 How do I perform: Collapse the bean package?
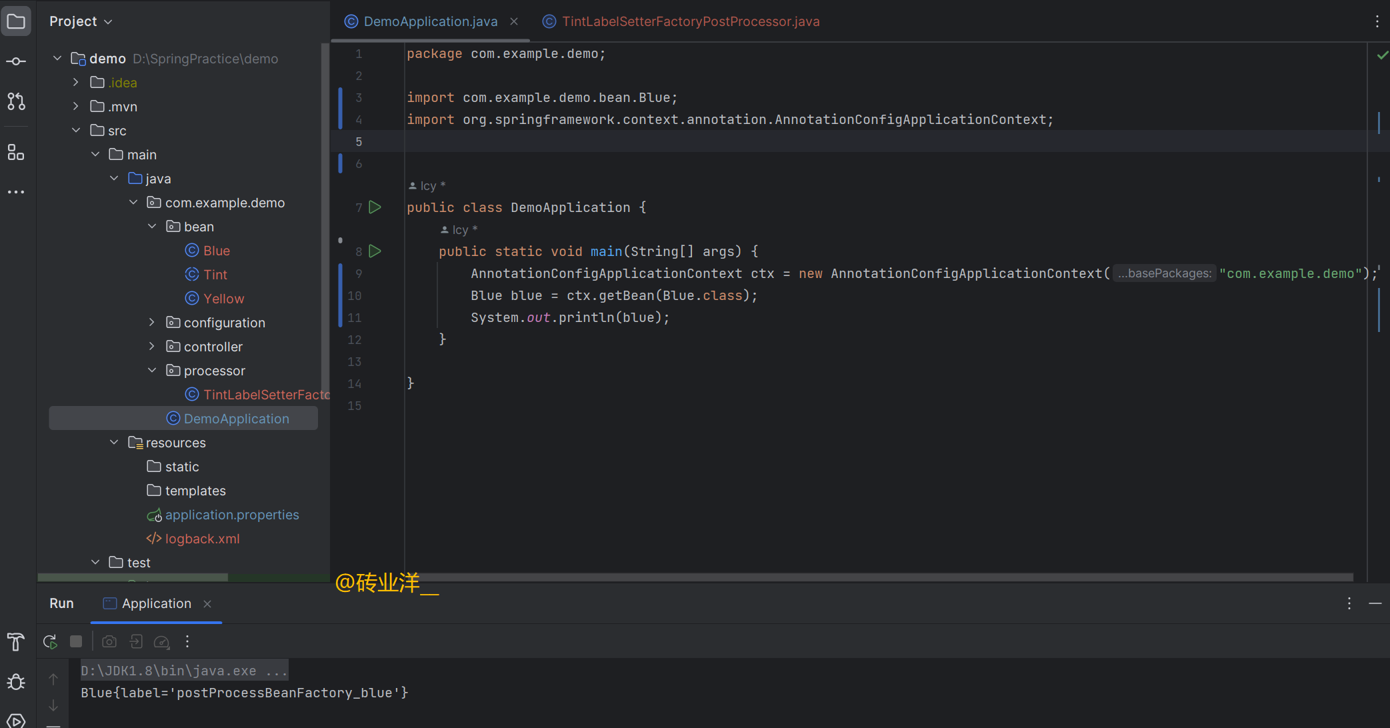pos(151,226)
